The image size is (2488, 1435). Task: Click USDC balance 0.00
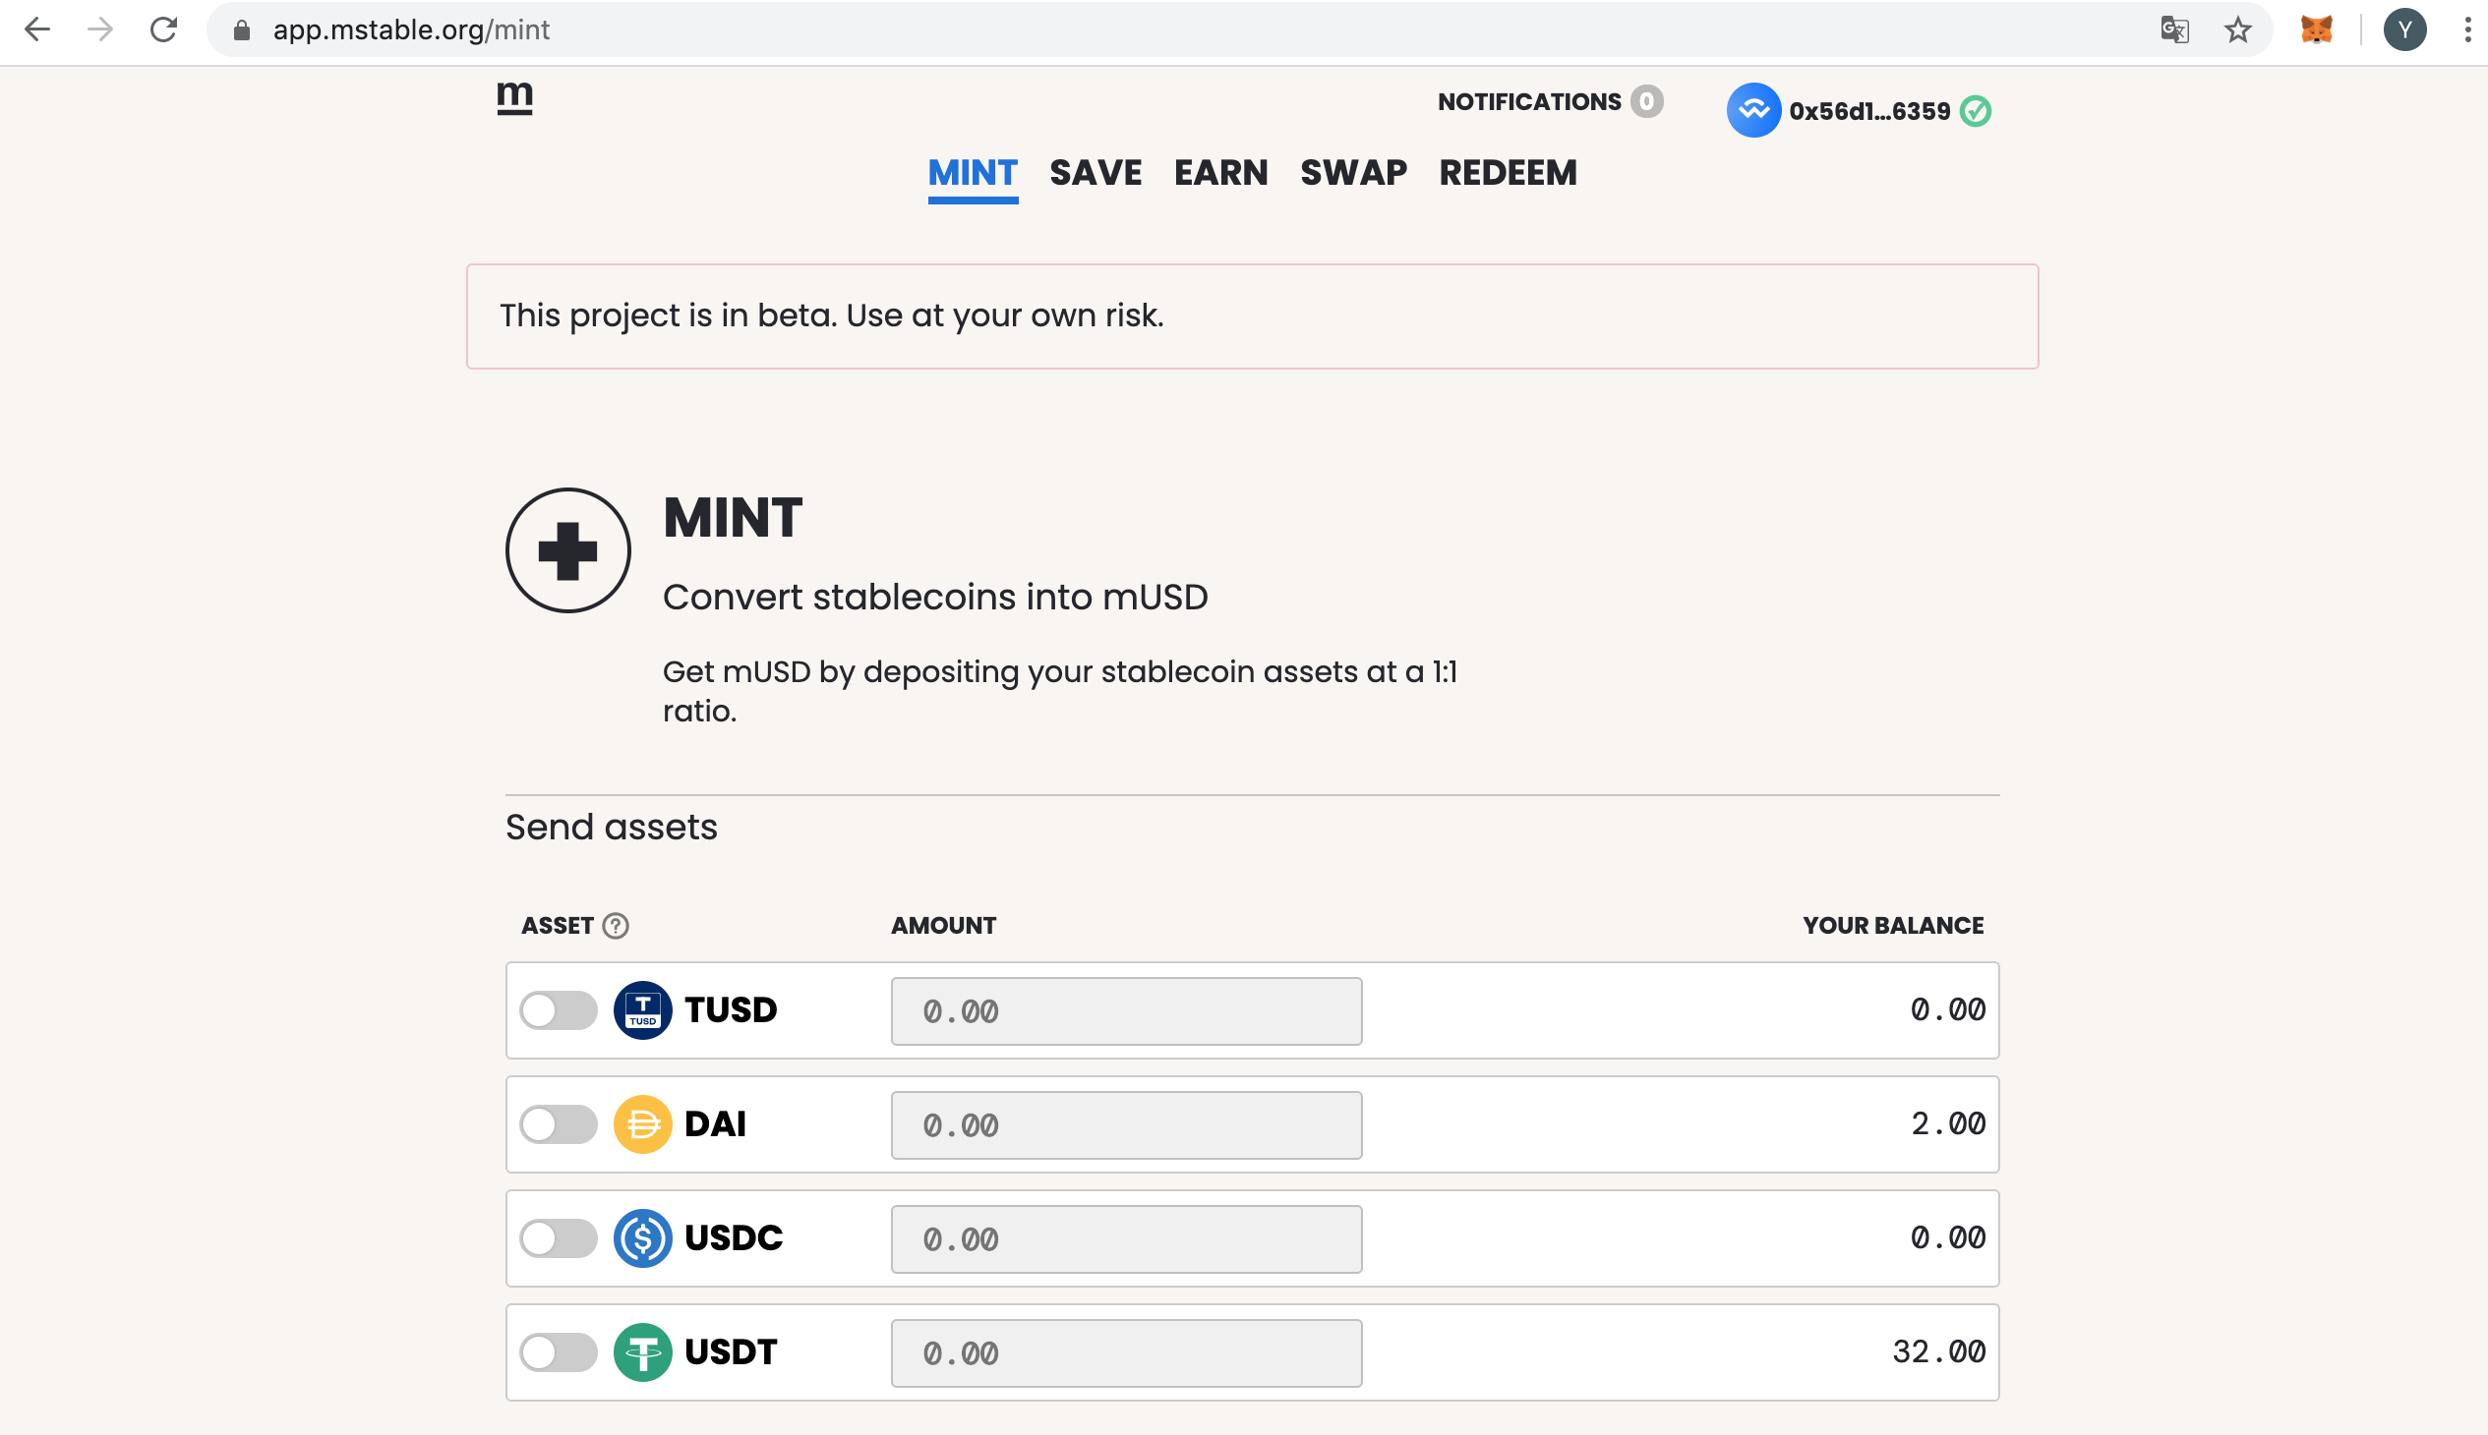point(1947,1236)
